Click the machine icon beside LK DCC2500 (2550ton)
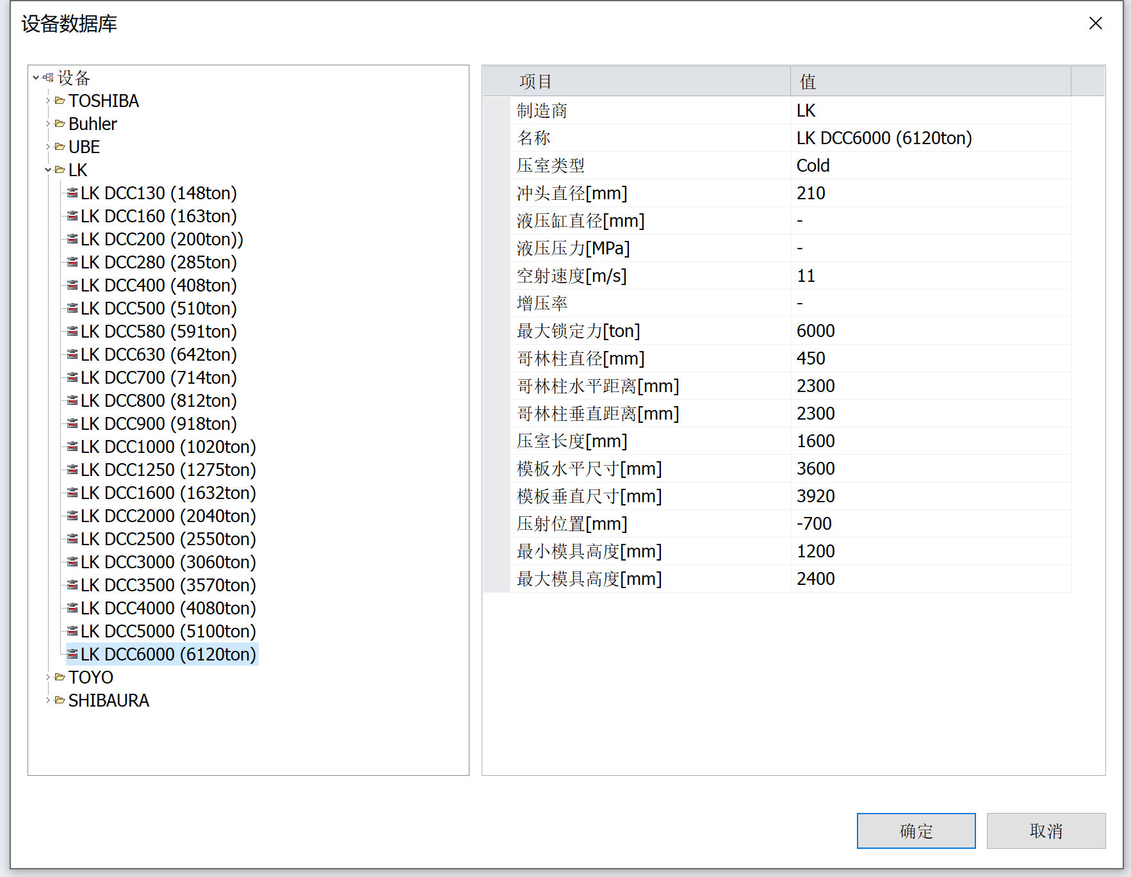Viewport: 1131px width, 877px height. (72, 539)
